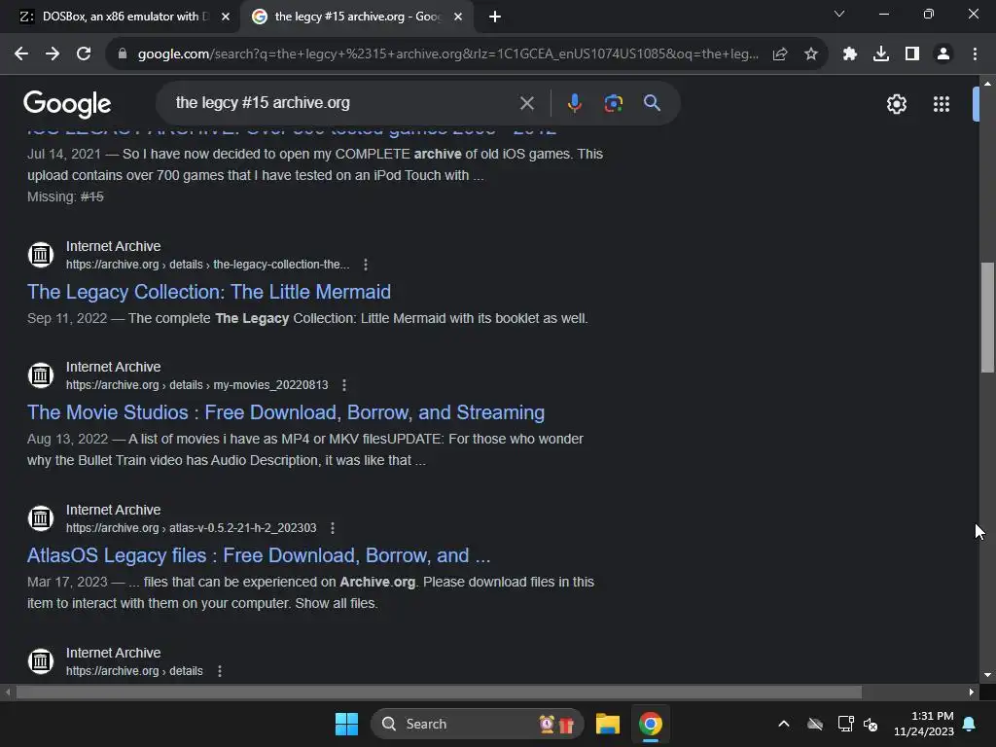Click the scroll right arrow button
Screen dimensions: 996x747
[x=972, y=693]
